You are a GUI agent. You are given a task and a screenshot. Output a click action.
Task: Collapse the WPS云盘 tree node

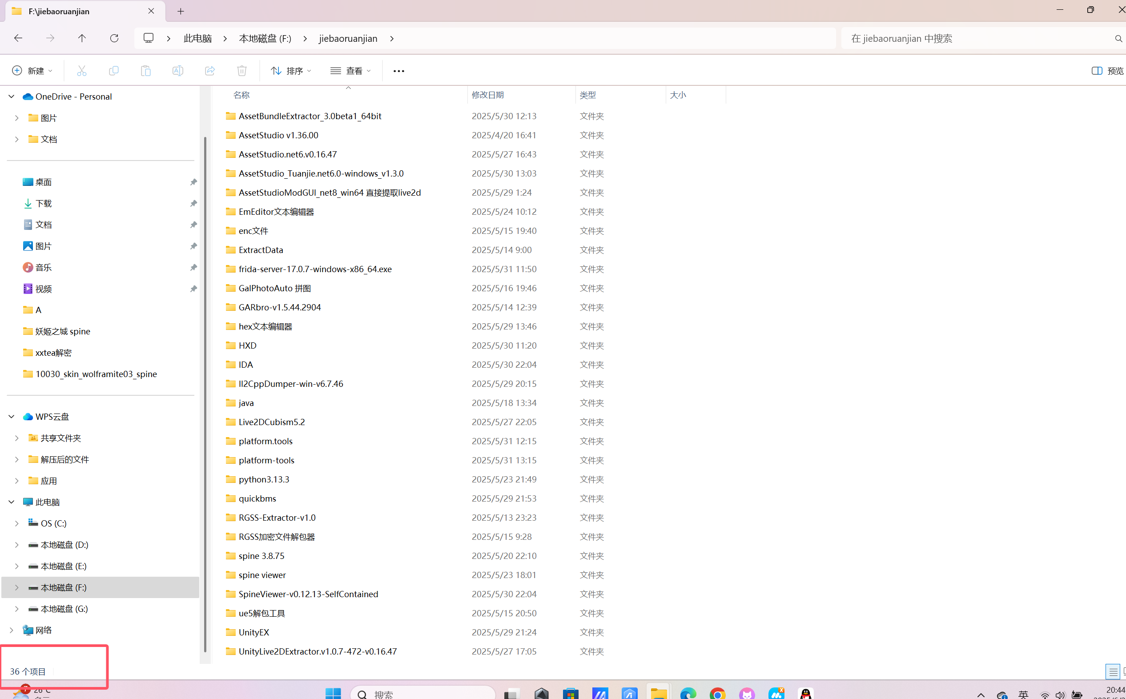(12, 417)
